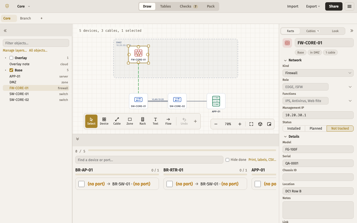
Task: Open Manage layers link
Action: 15,50
